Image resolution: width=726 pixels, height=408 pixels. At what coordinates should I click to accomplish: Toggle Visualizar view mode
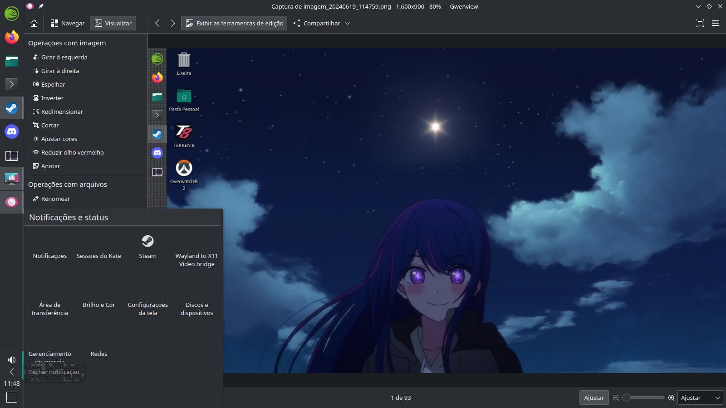[x=113, y=23]
